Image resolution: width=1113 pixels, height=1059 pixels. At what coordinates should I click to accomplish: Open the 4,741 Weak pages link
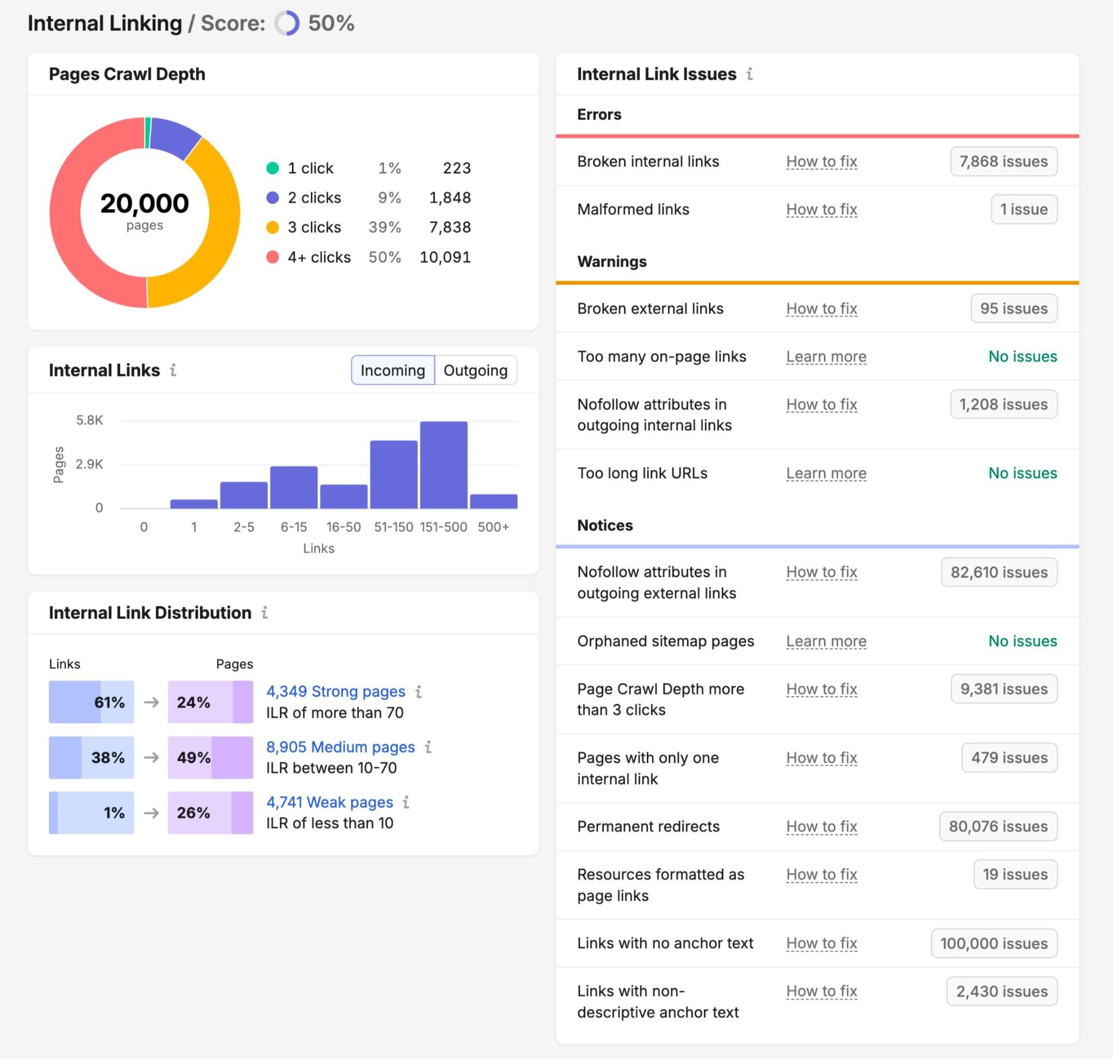point(330,802)
